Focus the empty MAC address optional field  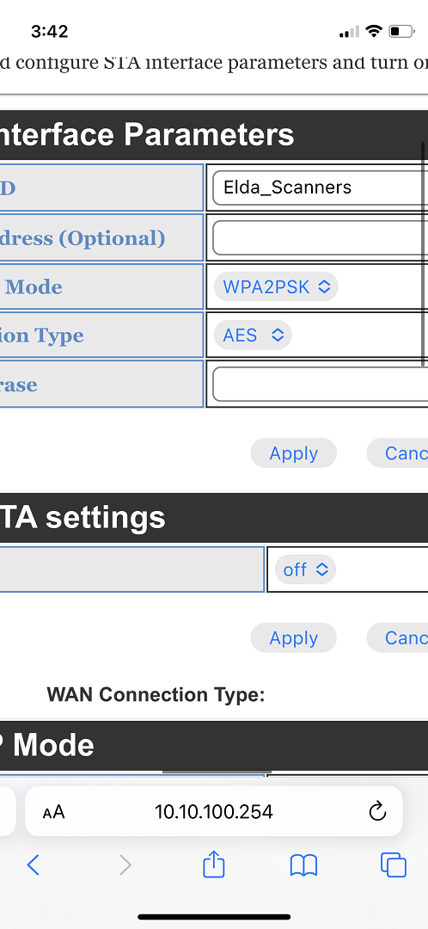(321, 237)
